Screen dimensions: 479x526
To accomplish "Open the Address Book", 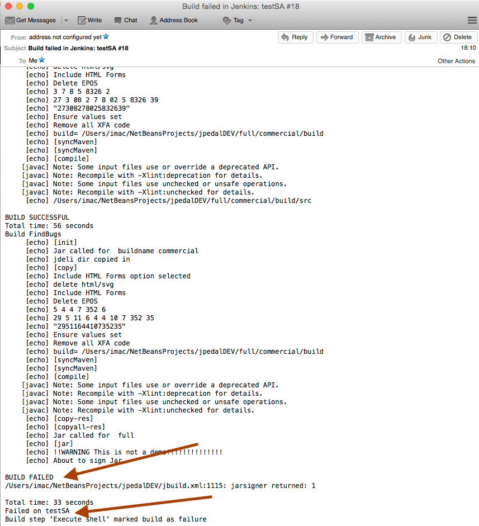I will (174, 20).
